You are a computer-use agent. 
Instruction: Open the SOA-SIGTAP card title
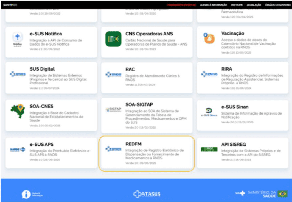click(139, 104)
